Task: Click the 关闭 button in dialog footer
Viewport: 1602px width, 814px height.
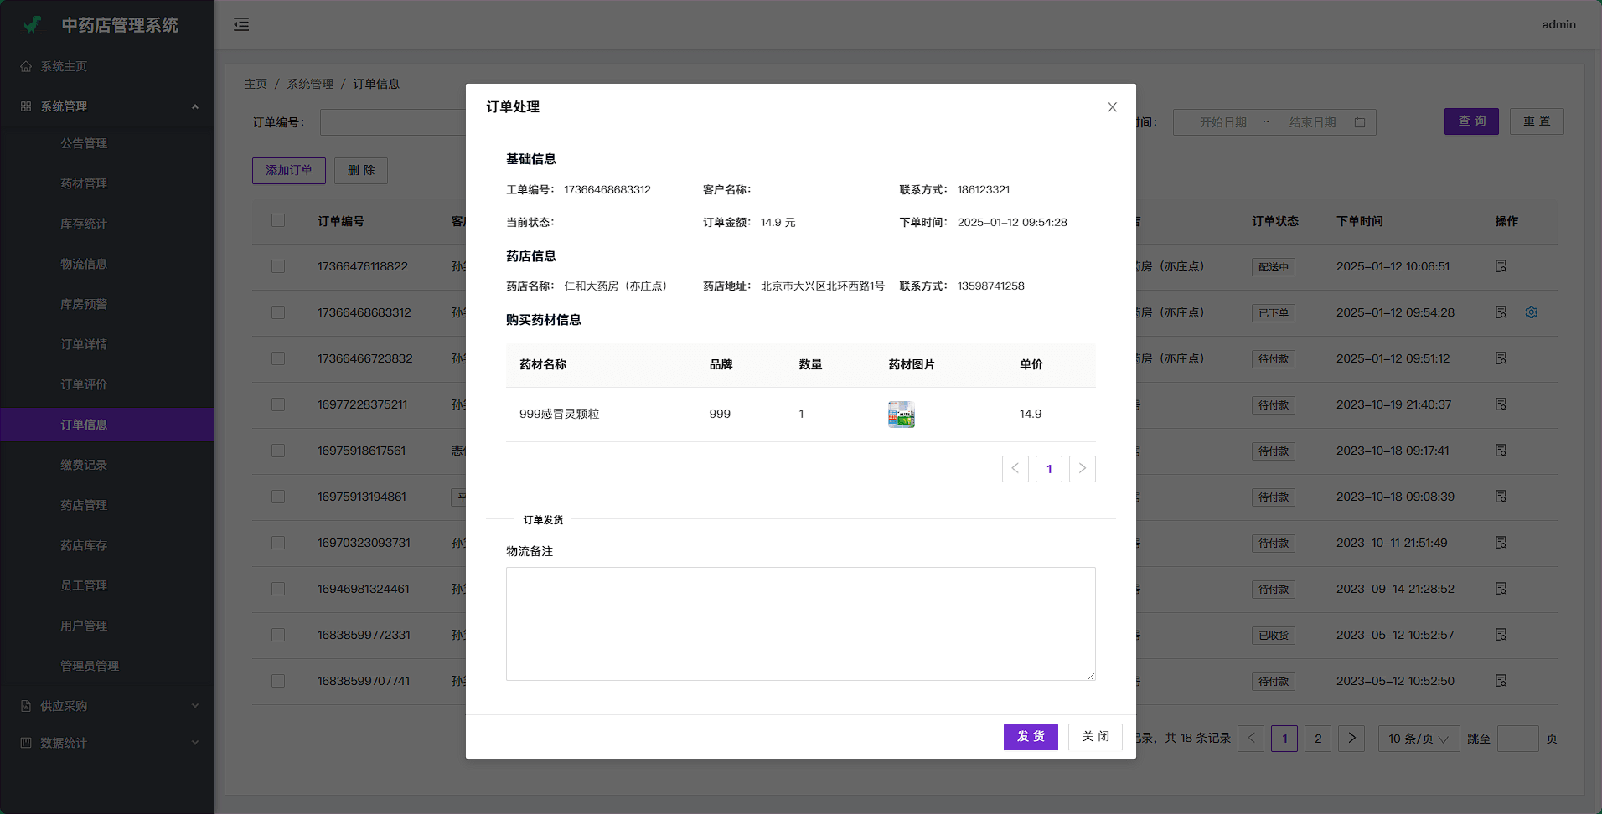Action: (1094, 737)
